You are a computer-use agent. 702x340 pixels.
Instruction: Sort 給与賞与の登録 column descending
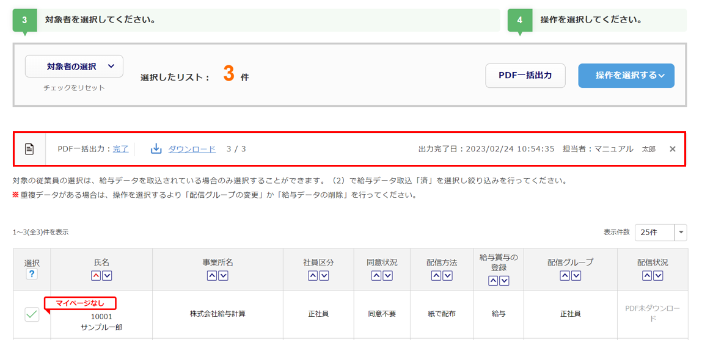tap(504, 281)
